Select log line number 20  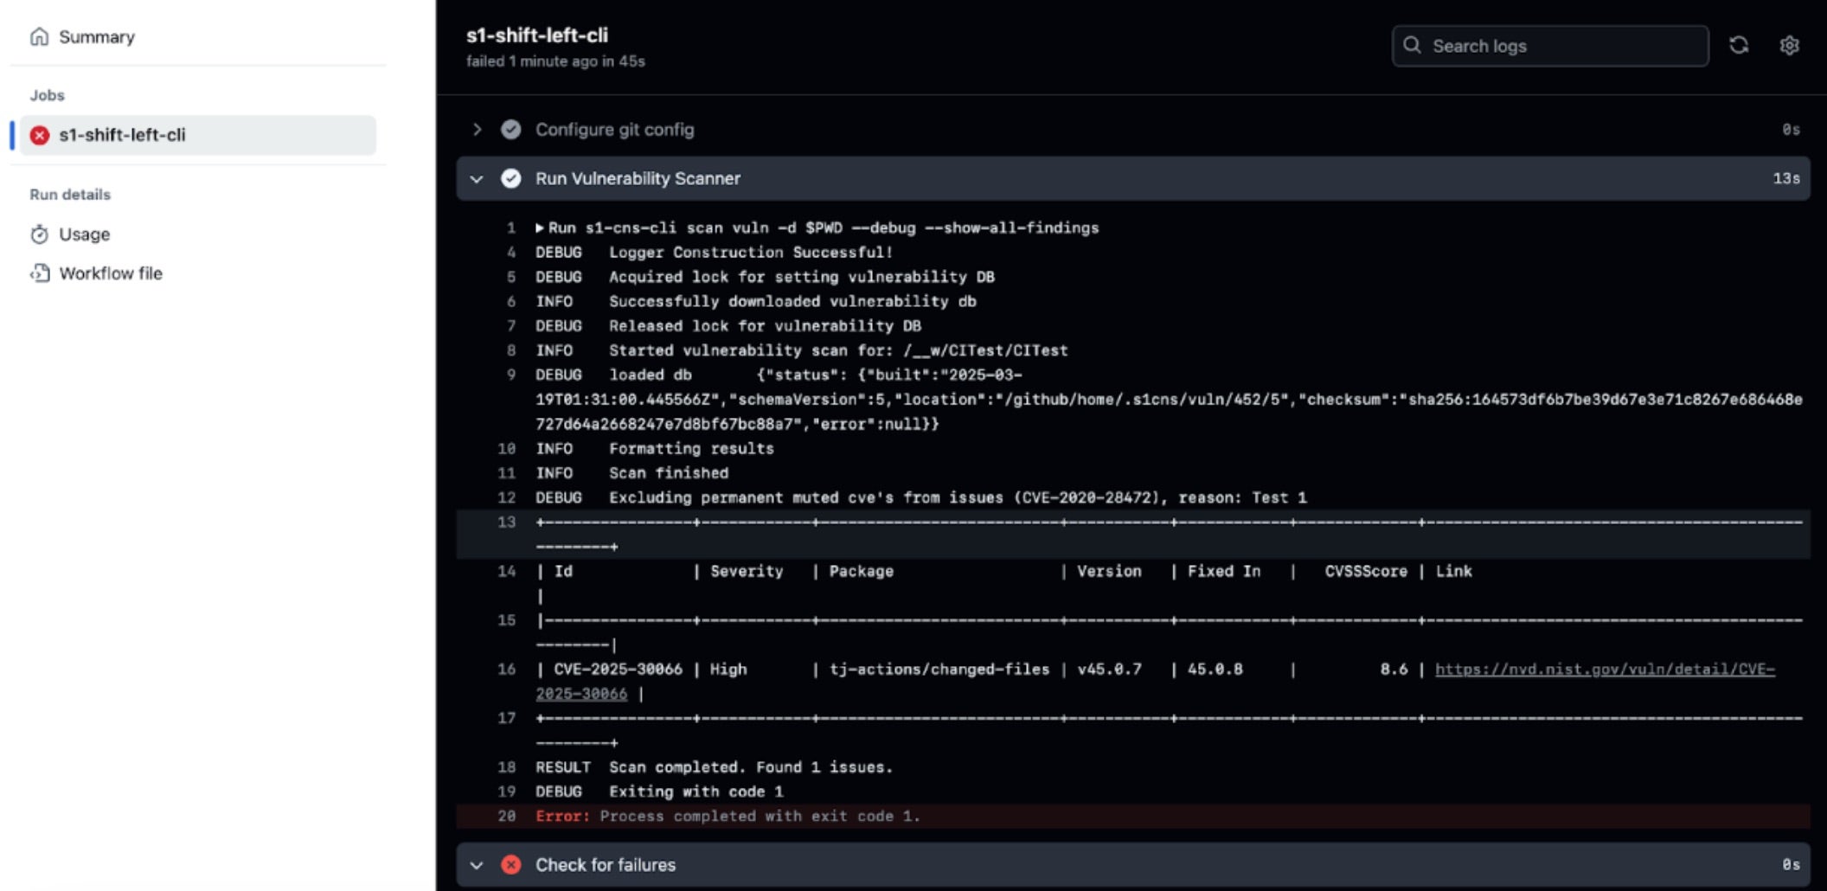[x=507, y=816]
